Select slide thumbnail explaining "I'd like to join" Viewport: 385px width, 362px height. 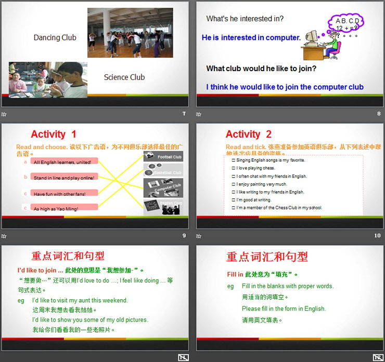coord(95,298)
